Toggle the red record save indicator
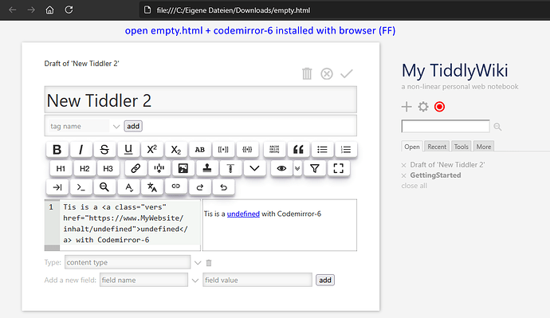 439,107
